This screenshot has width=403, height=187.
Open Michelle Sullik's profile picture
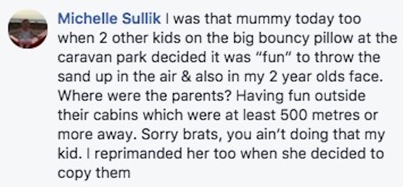tap(28, 29)
